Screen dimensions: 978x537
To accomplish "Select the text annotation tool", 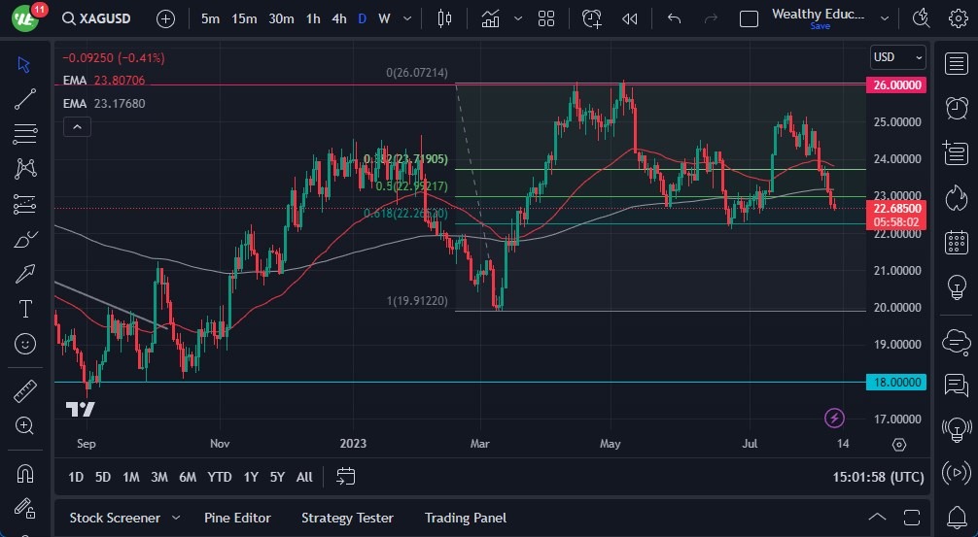I will pyautogui.click(x=25, y=309).
